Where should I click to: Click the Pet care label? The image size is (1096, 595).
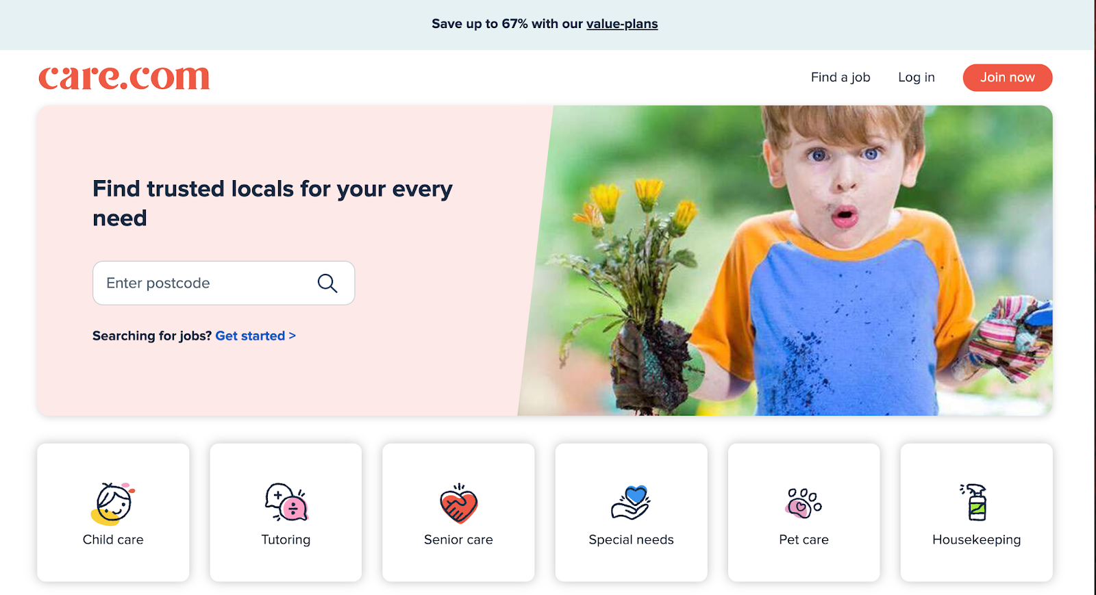click(x=804, y=540)
